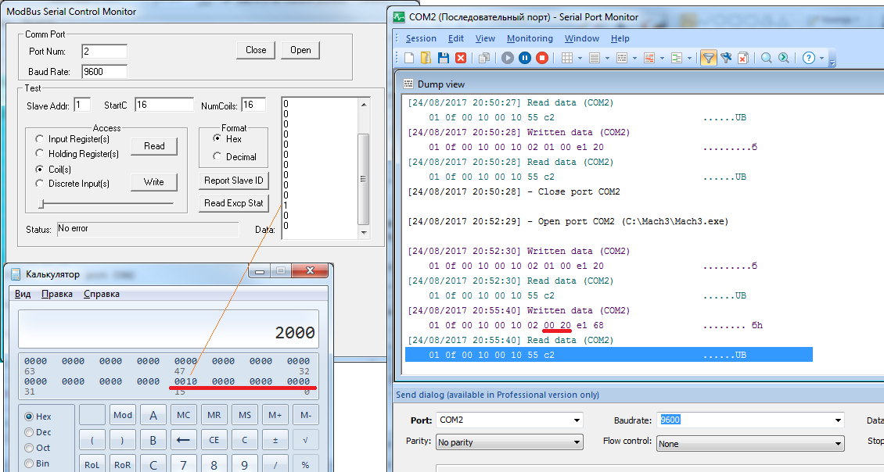
Task: Click the StartC input field
Action: pos(164,105)
